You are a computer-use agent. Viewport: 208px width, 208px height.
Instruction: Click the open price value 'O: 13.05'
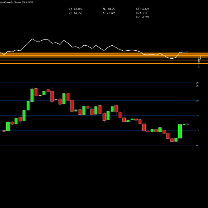(x=75, y=9)
